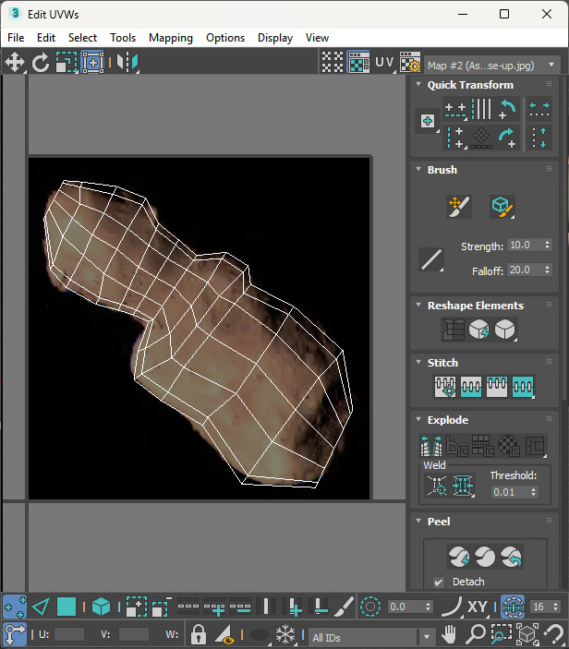
Task: Open texture properties options icon
Action: click(410, 63)
